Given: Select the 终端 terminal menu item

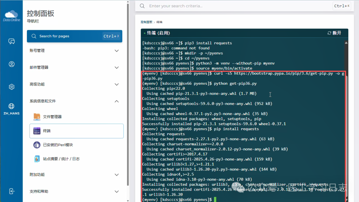Looking at the screenshot, I should [76, 131].
